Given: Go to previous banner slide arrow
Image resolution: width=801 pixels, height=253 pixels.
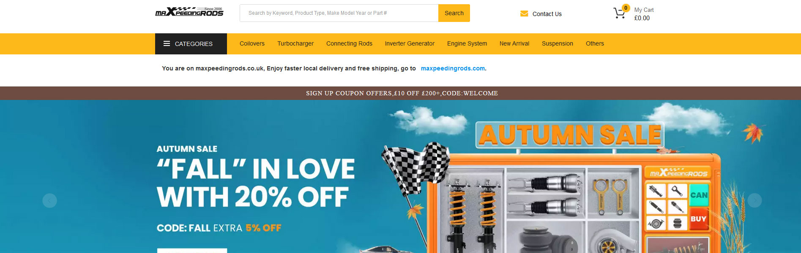Looking at the screenshot, I should (x=49, y=200).
